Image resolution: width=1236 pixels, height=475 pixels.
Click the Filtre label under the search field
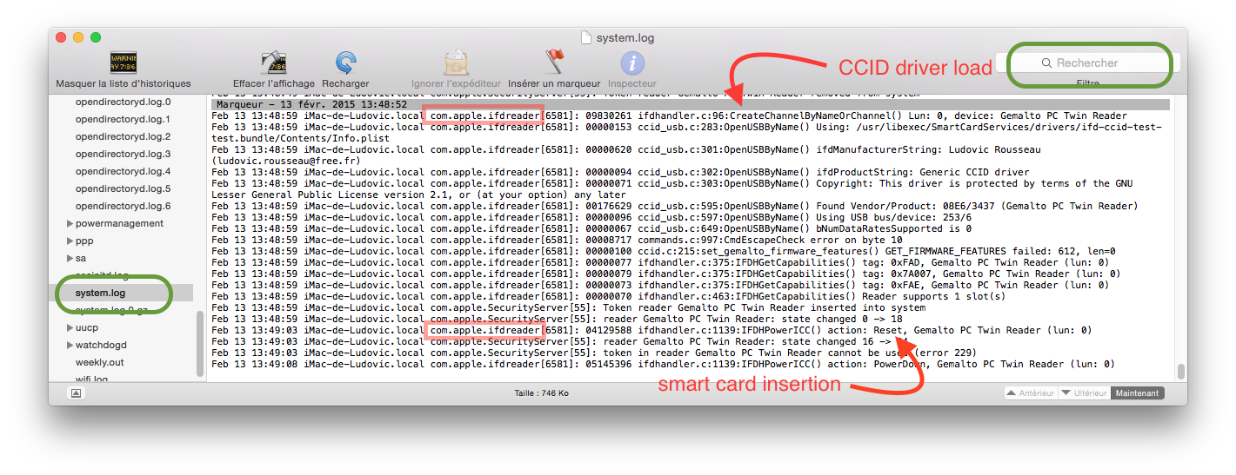[1087, 84]
